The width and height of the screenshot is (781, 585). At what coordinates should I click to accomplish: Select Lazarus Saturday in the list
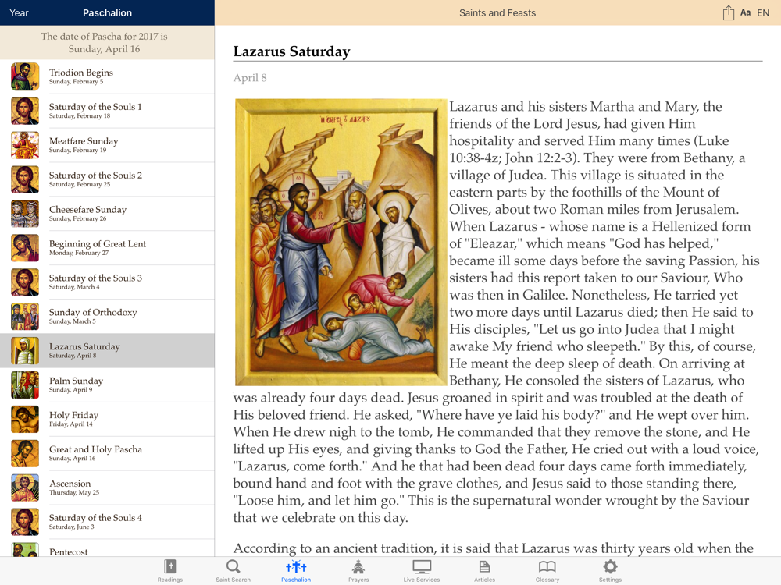click(107, 351)
